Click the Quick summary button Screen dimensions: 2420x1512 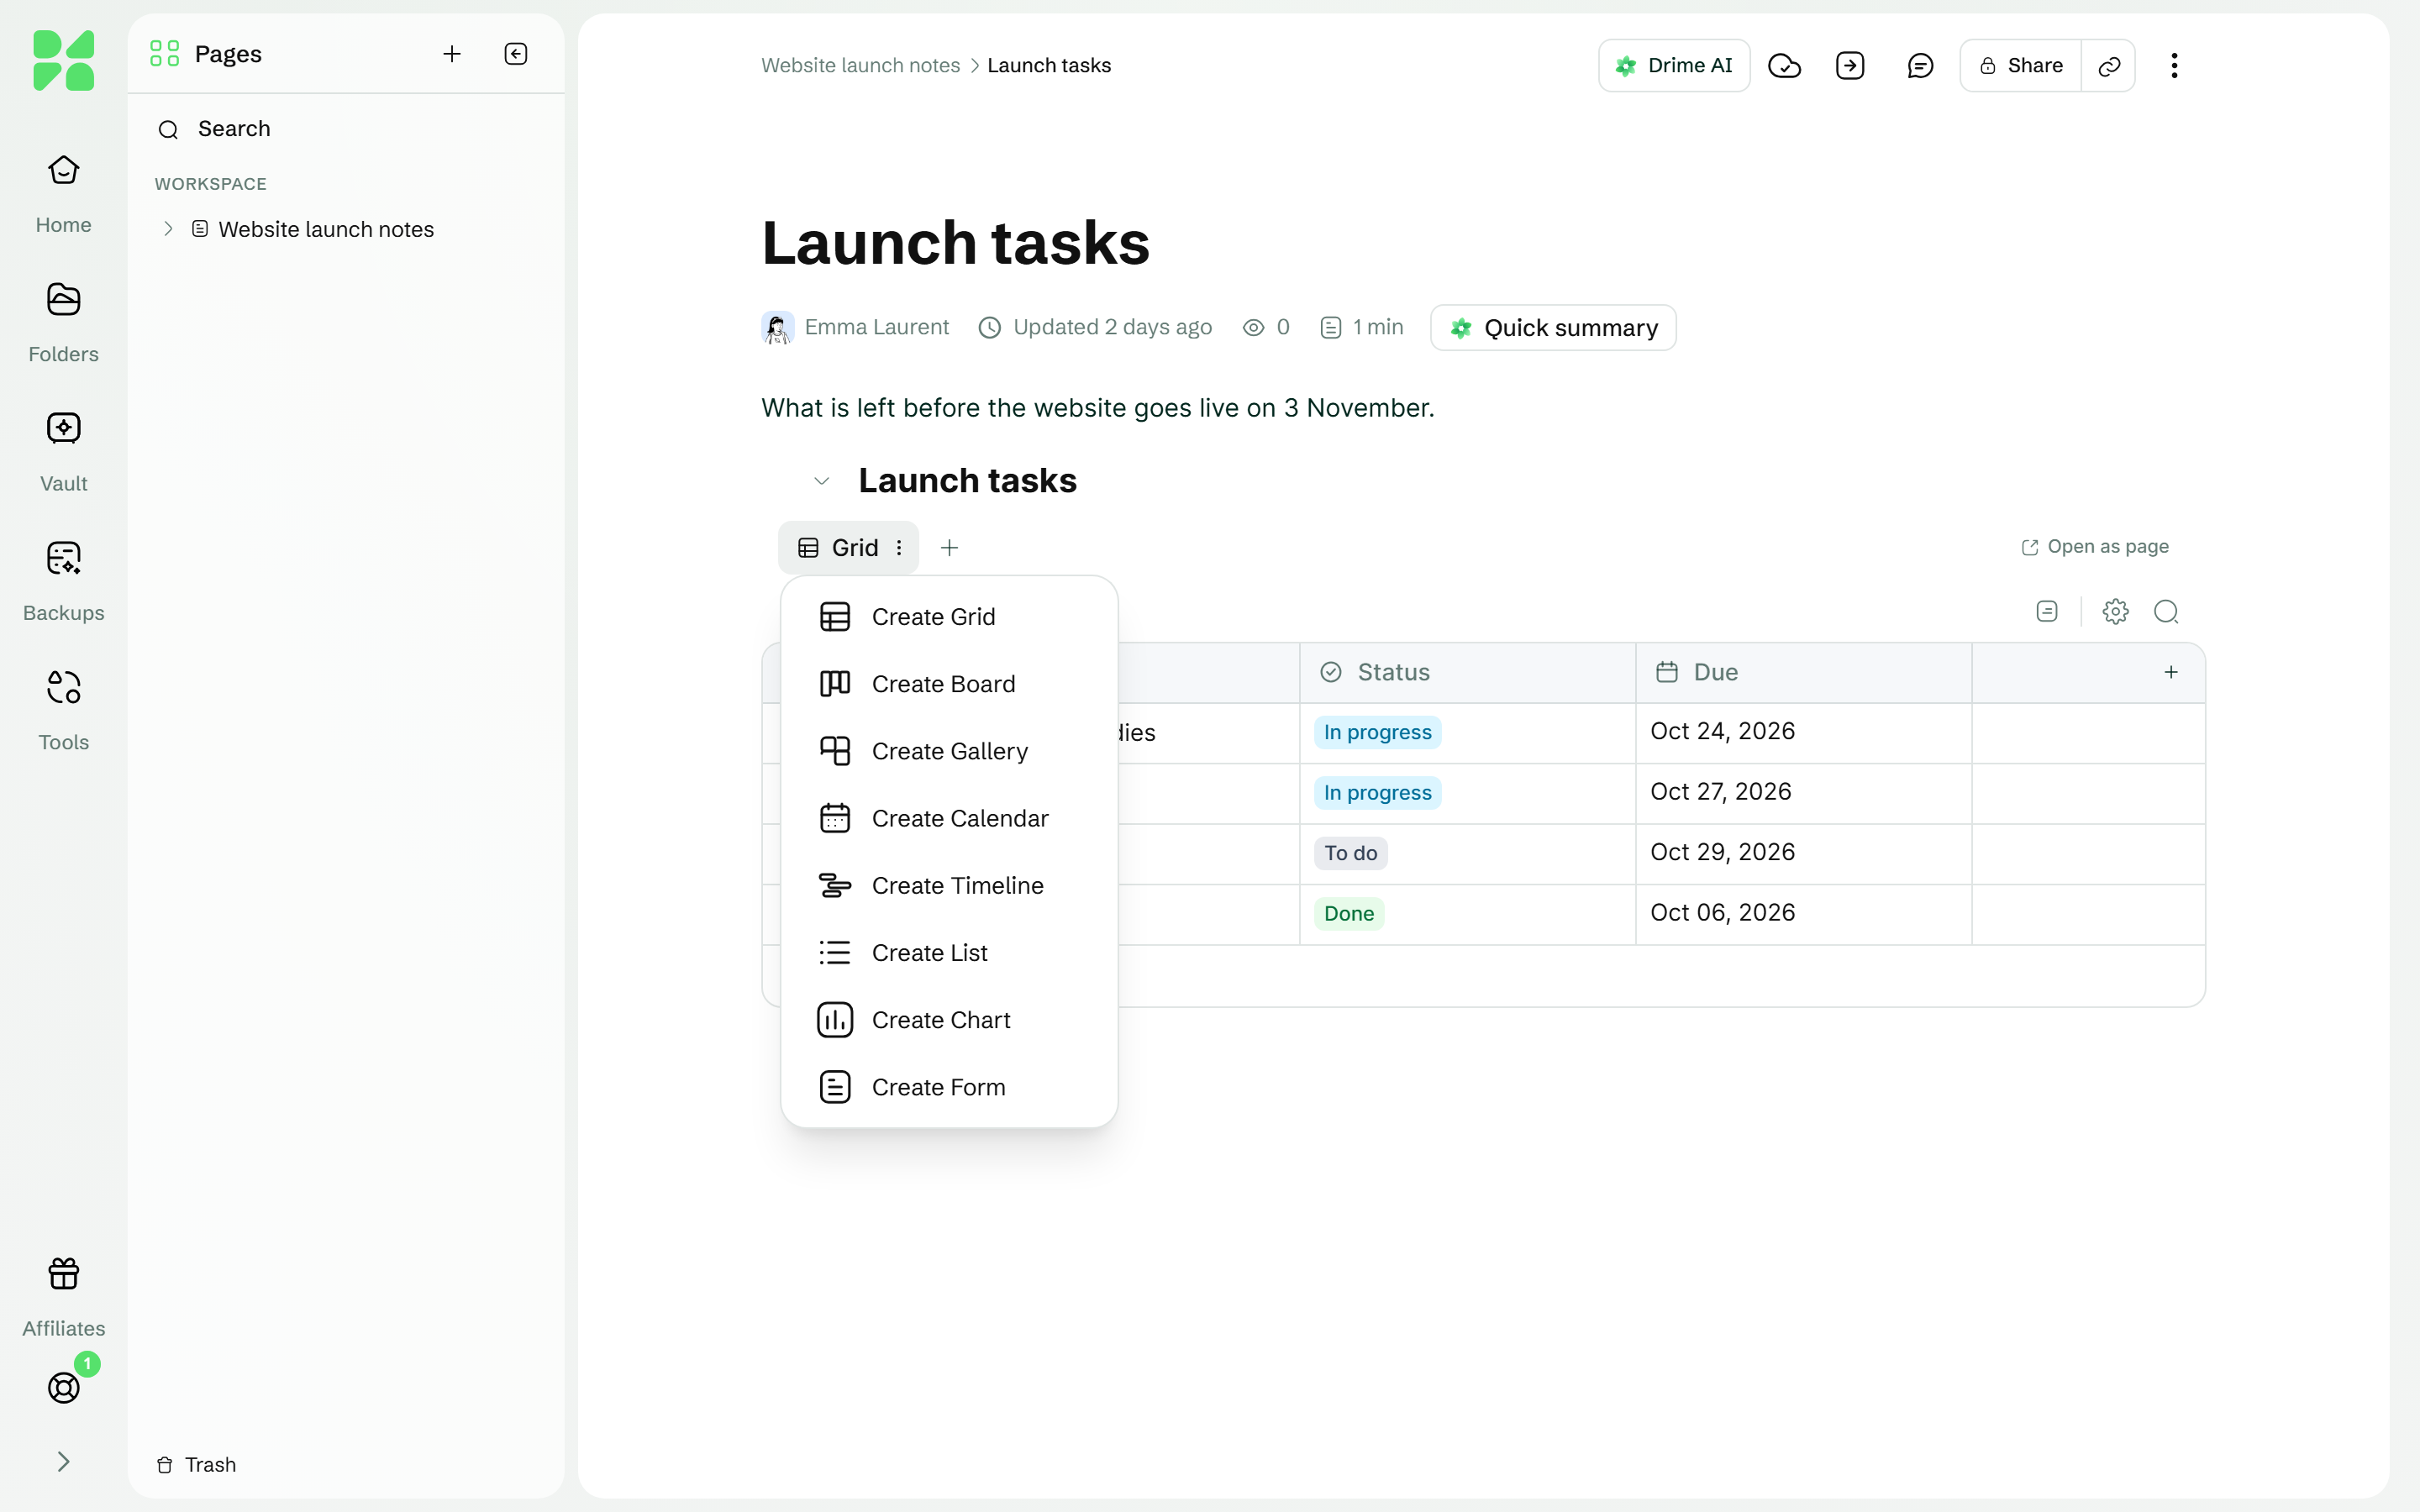[x=1553, y=328]
